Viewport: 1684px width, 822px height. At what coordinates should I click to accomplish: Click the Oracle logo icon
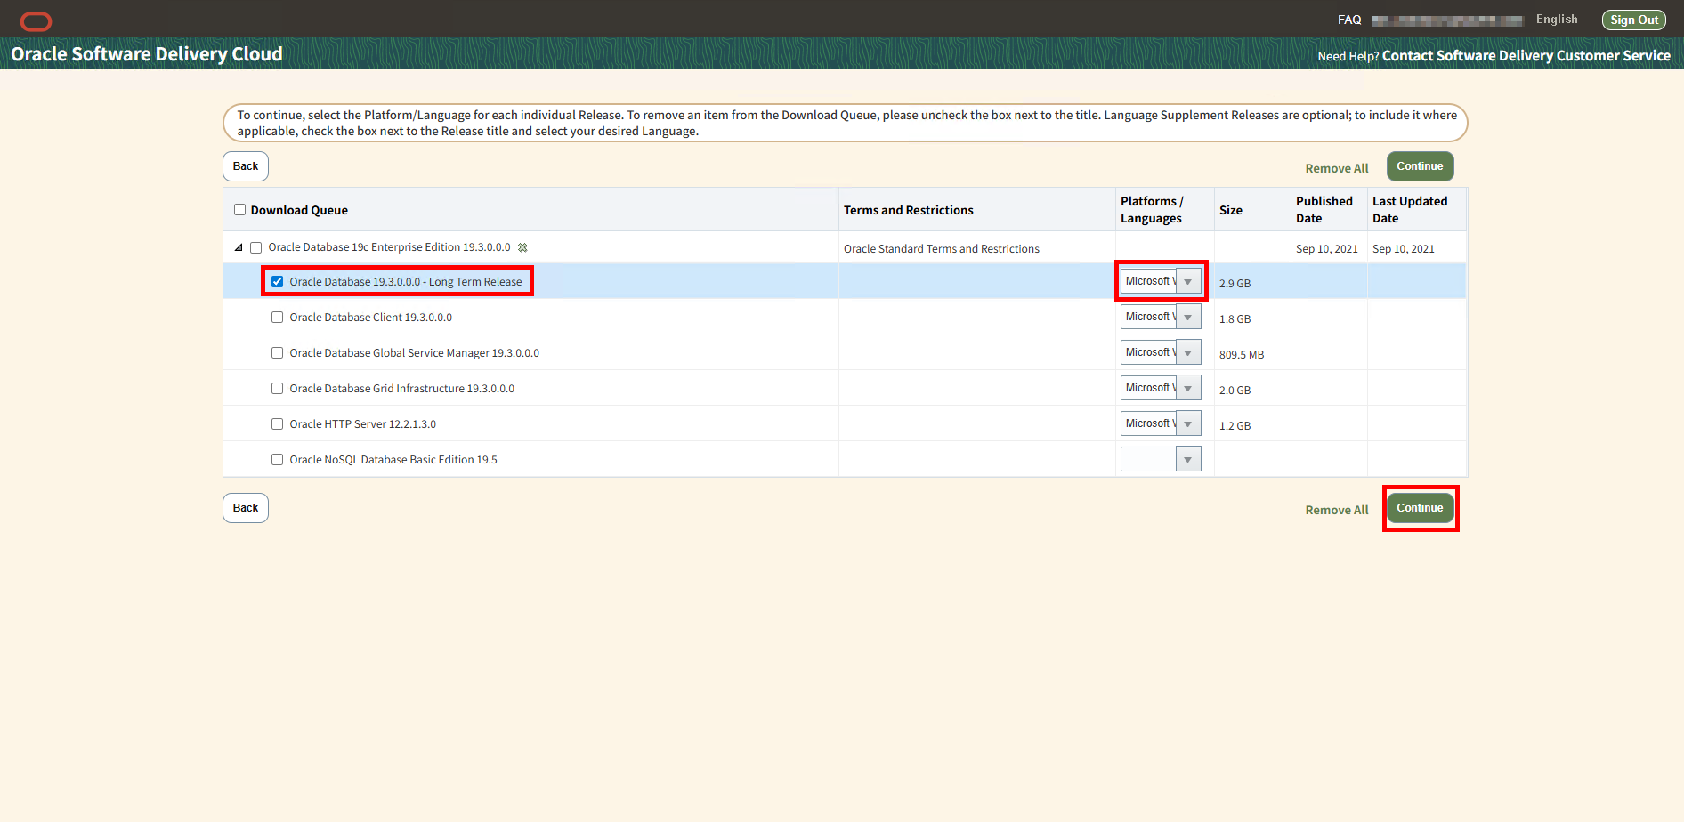pos(36,20)
